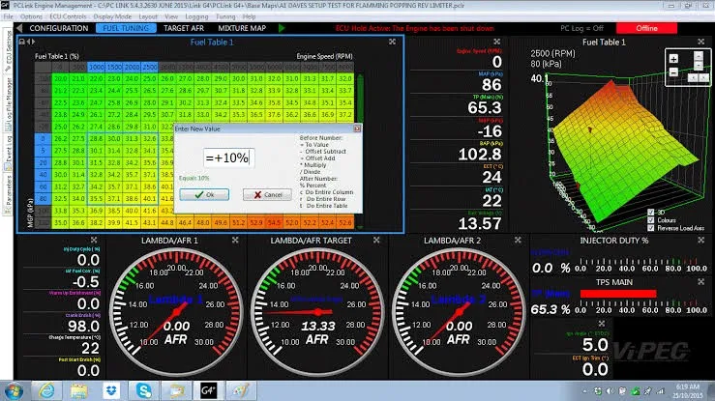The width and height of the screenshot is (715, 401).
Task: Click the OK button in Enter New Value dialog
Action: point(204,195)
